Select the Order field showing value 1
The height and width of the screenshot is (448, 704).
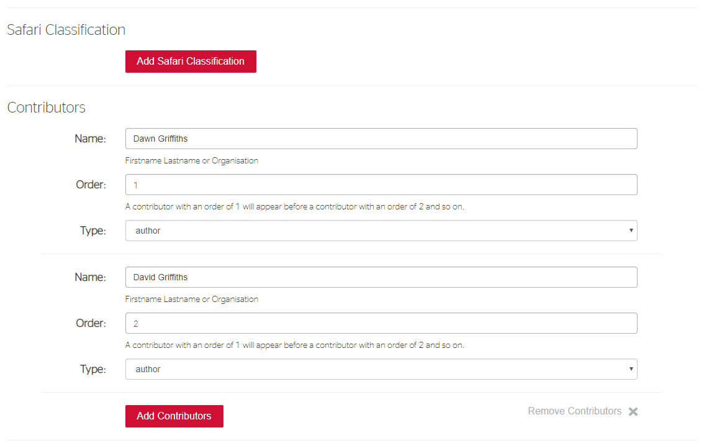pyautogui.click(x=381, y=185)
